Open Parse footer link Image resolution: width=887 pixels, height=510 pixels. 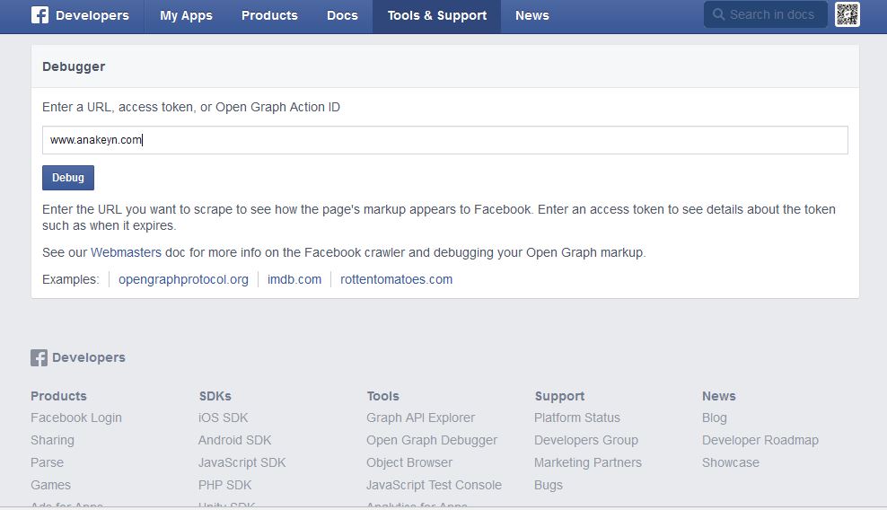[47, 462]
